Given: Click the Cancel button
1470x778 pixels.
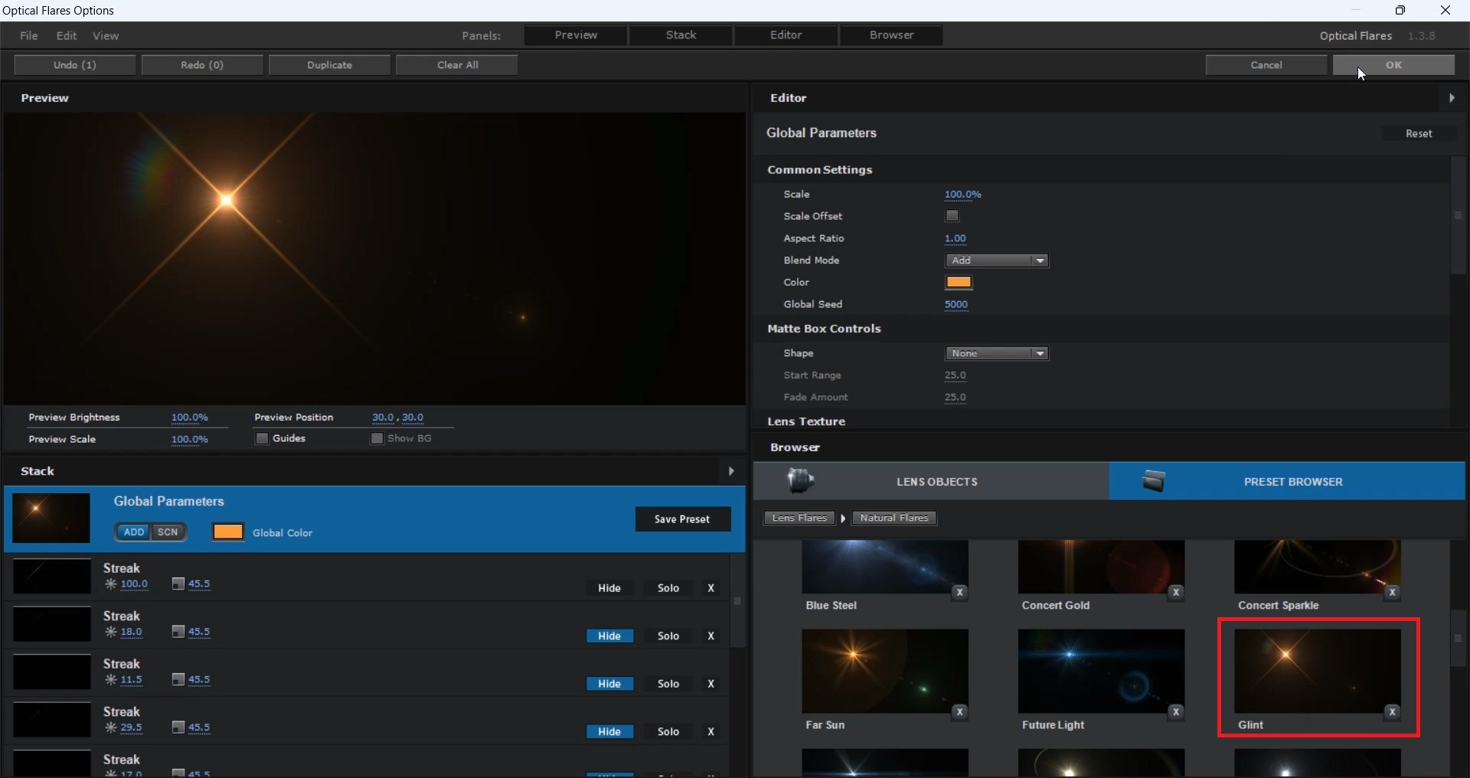Looking at the screenshot, I should (x=1267, y=65).
